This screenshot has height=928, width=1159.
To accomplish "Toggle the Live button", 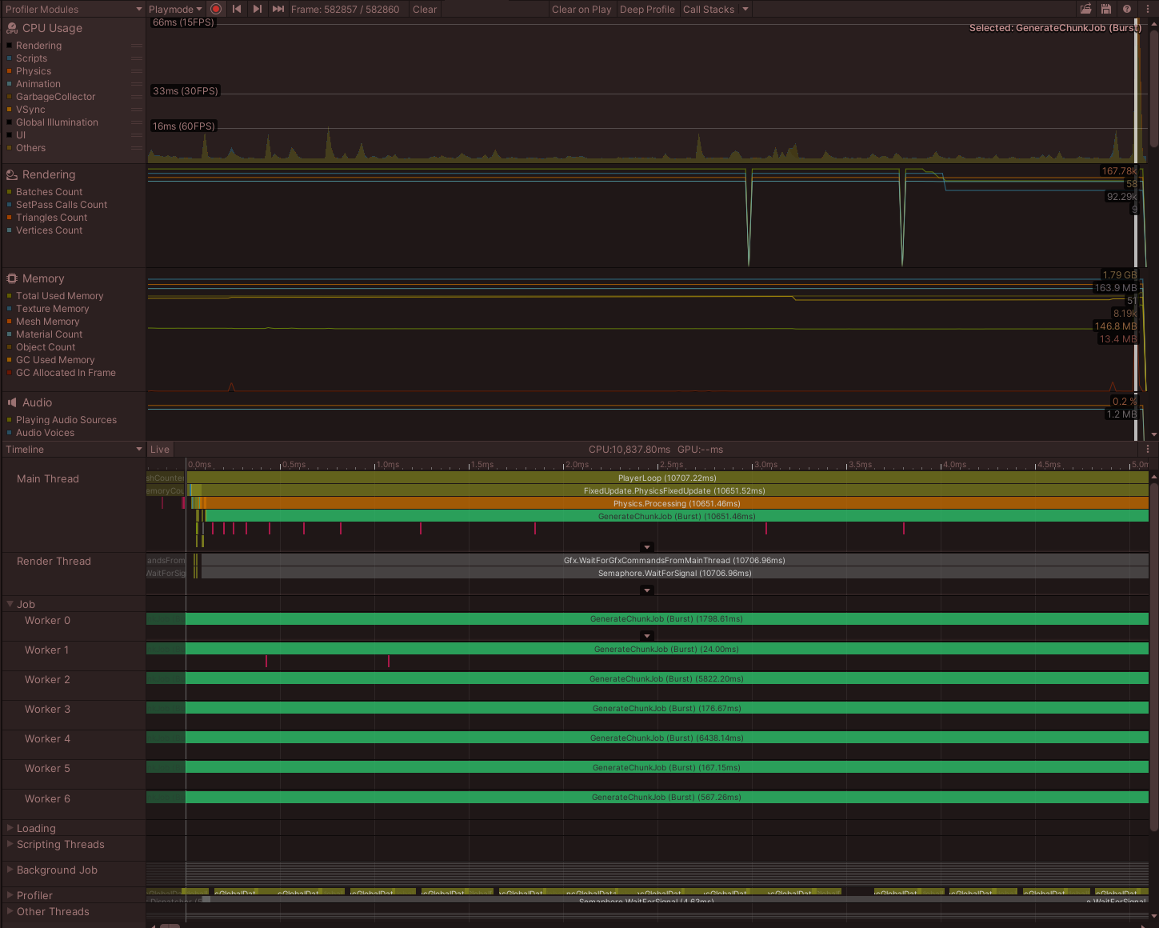I will click(x=160, y=449).
